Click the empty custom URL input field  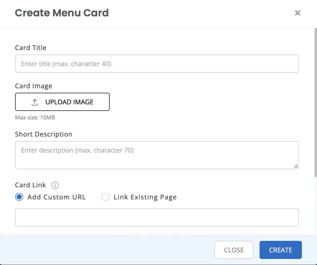click(x=157, y=217)
